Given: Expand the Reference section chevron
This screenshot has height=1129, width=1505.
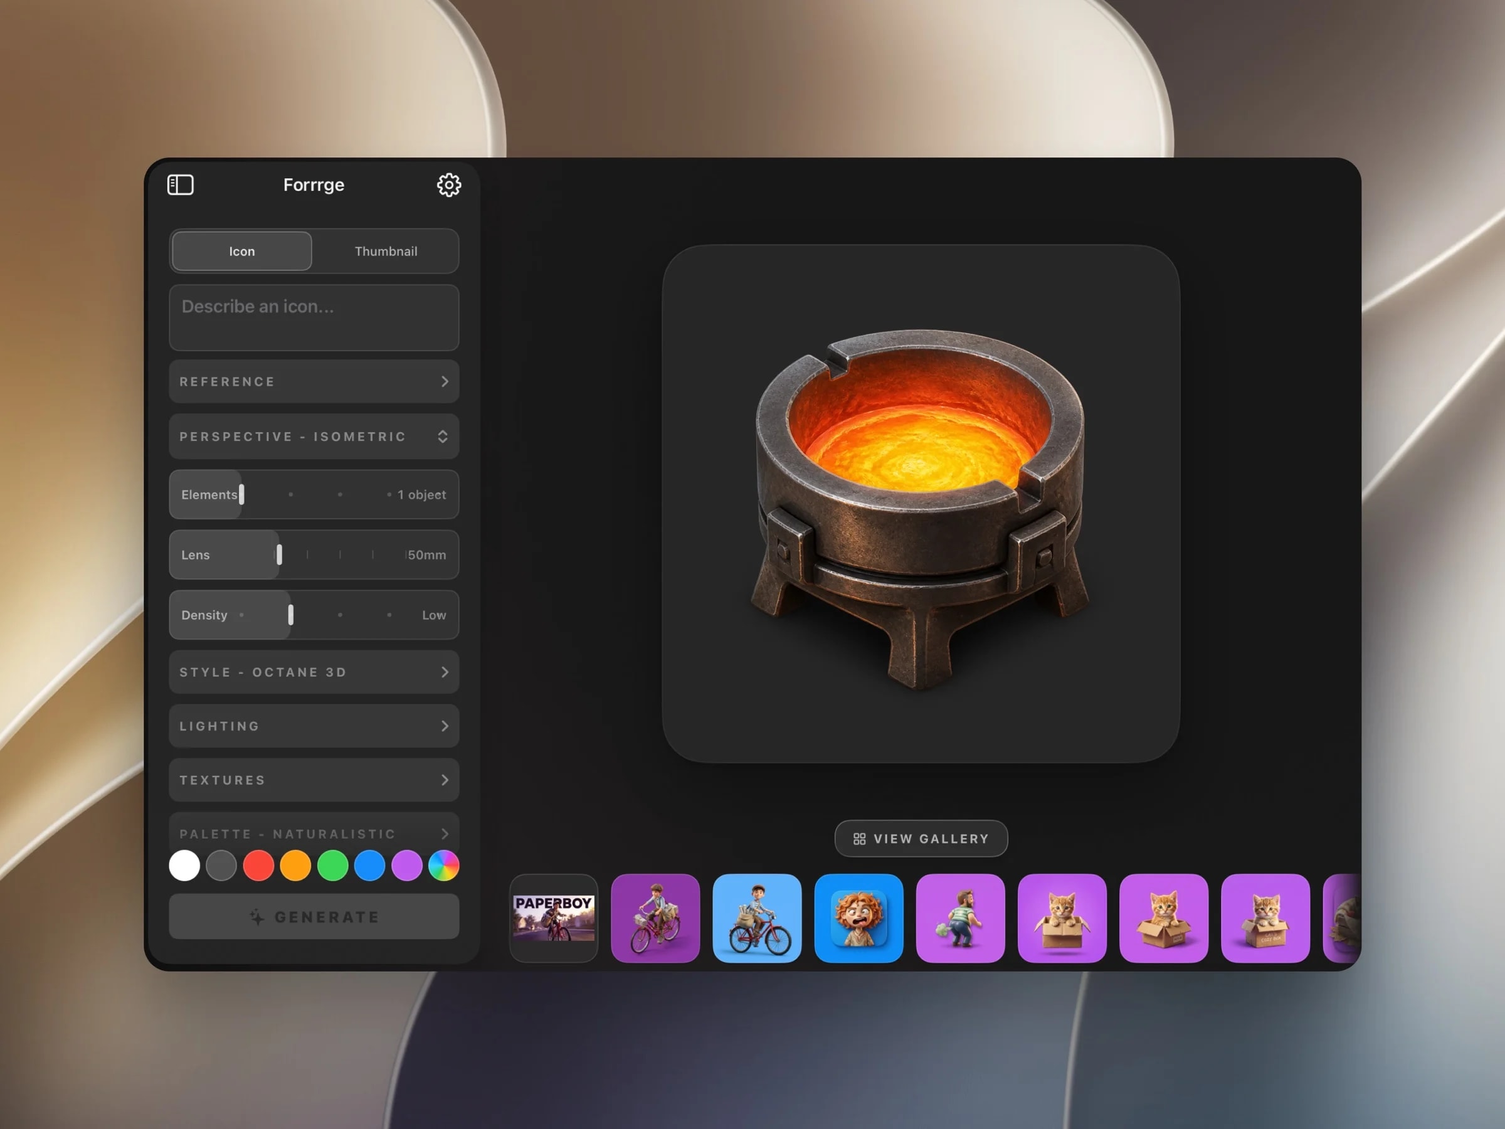Looking at the screenshot, I should point(444,381).
